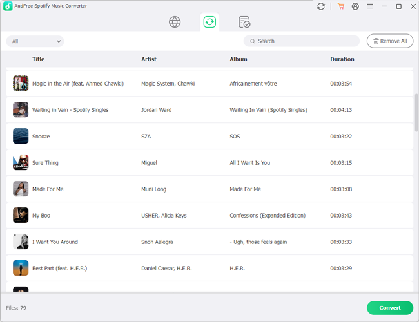Click title Magic in the Air (feat. Ahmed Chawki)
The height and width of the screenshot is (322, 419).
[x=78, y=84]
